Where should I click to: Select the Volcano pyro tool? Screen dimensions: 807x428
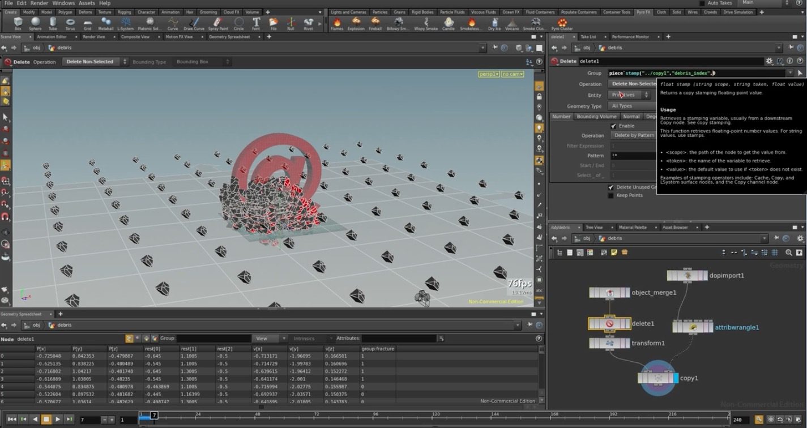click(512, 24)
